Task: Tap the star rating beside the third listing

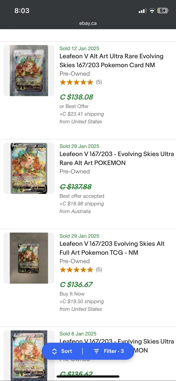Action: coord(76,270)
